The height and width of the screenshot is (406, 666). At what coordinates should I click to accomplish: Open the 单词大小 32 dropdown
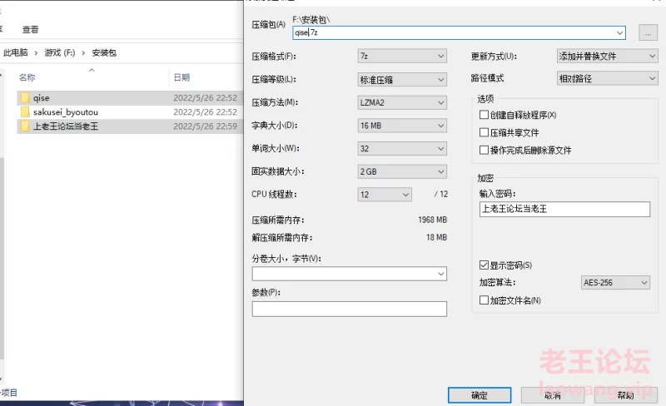(402, 149)
